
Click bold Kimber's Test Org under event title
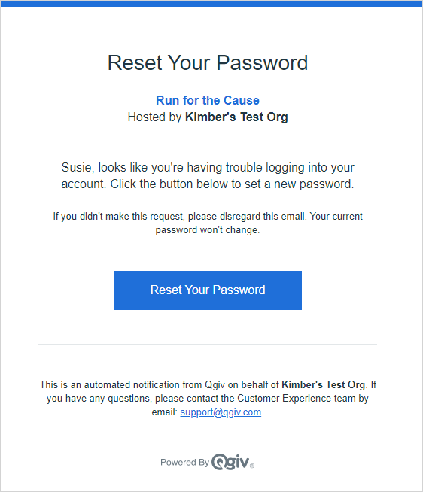(x=236, y=117)
